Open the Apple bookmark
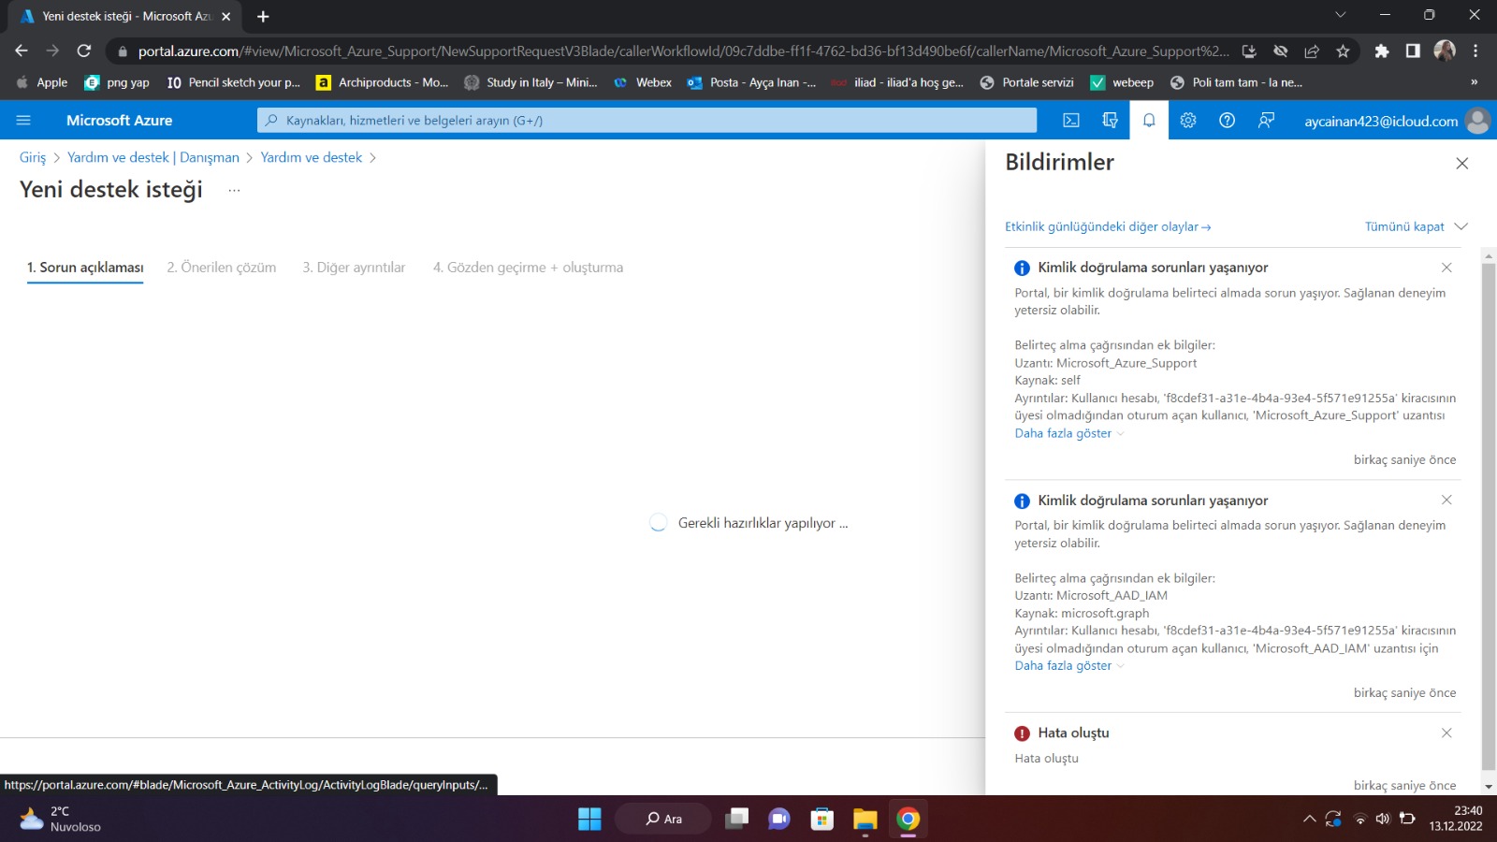Screen dimensions: 1497x842 42,82
